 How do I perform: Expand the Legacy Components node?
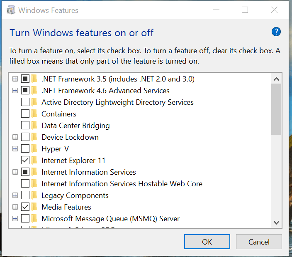[15, 195]
